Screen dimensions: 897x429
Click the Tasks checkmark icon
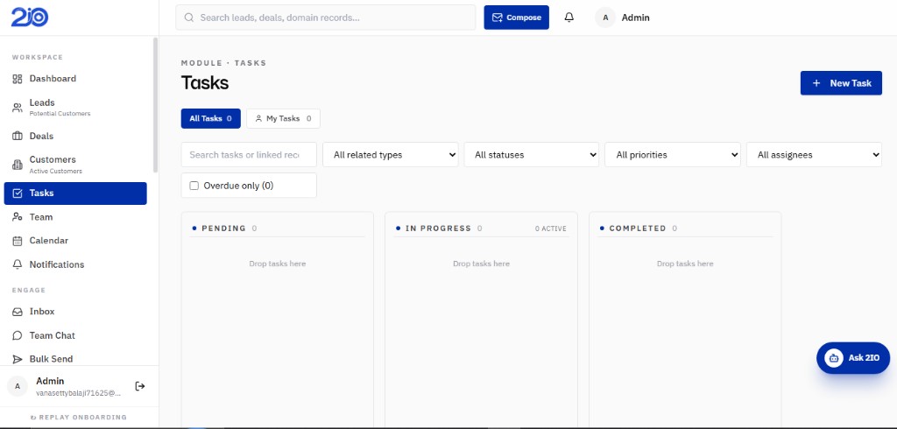coord(18,193)
